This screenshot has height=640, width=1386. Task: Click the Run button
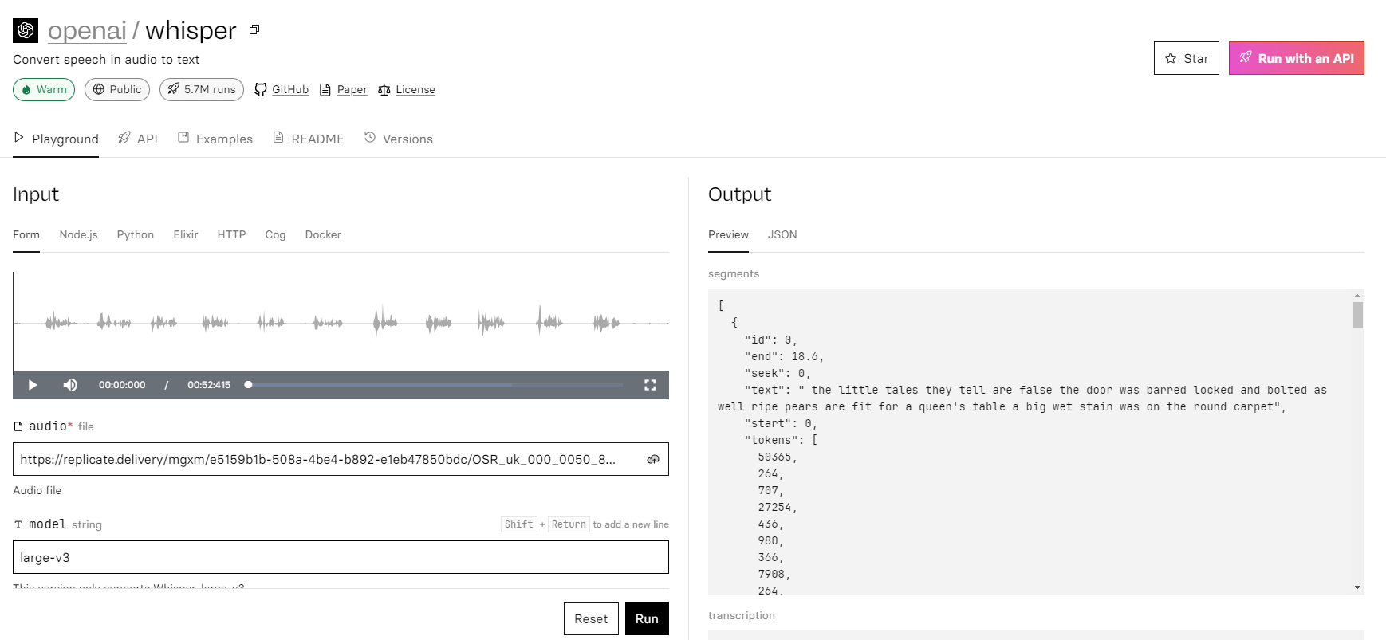[647, 618]
